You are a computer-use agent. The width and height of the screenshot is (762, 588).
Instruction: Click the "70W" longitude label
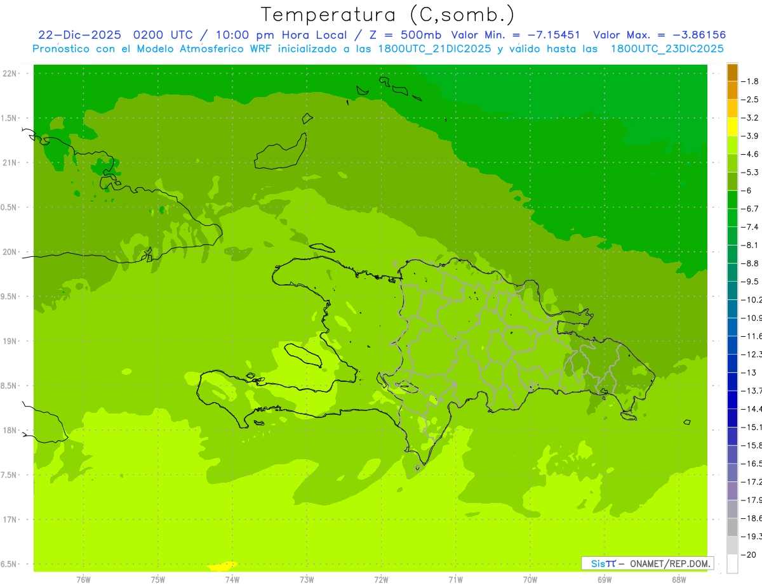tap(530, 580)
